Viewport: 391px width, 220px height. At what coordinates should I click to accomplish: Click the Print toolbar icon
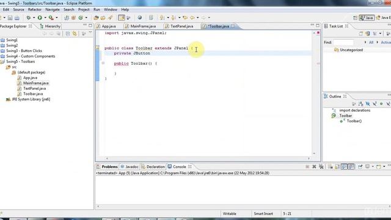point(17,18)
